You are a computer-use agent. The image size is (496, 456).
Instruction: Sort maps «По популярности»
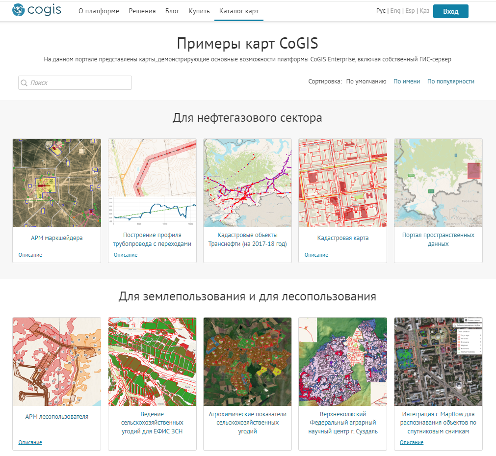point(451,81)
